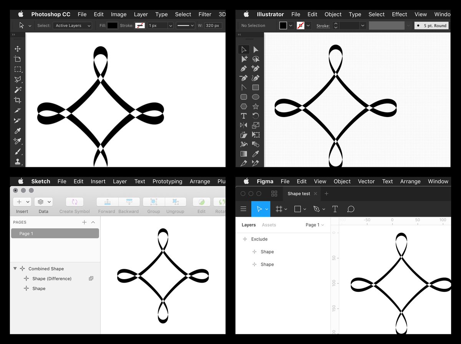Open the Photoshop tool preset arrow dropdown

click(30, 26)
